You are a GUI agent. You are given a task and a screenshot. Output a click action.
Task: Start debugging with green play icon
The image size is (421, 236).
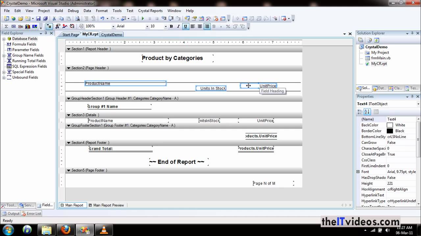click(x=143, y=19)
